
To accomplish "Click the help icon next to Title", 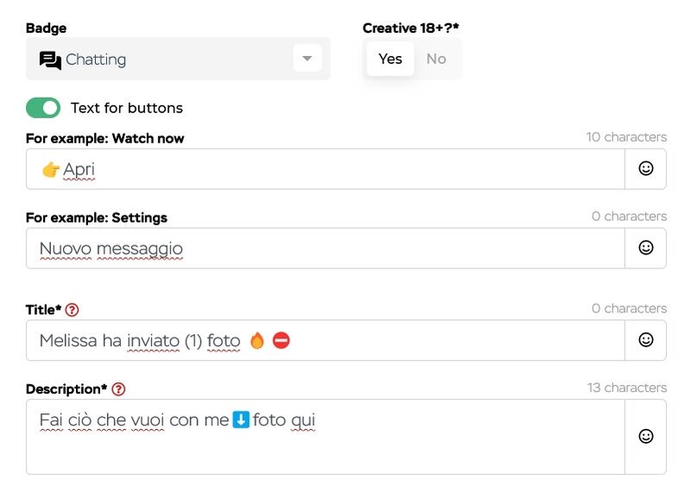I will tap(73, 310).
